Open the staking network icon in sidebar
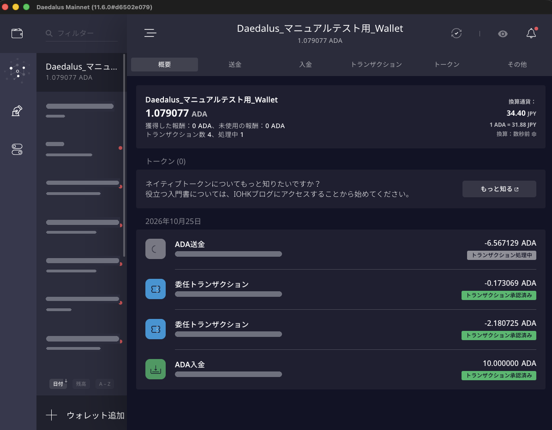This screenshot has width=552, height=430. [x=18, y=71]
